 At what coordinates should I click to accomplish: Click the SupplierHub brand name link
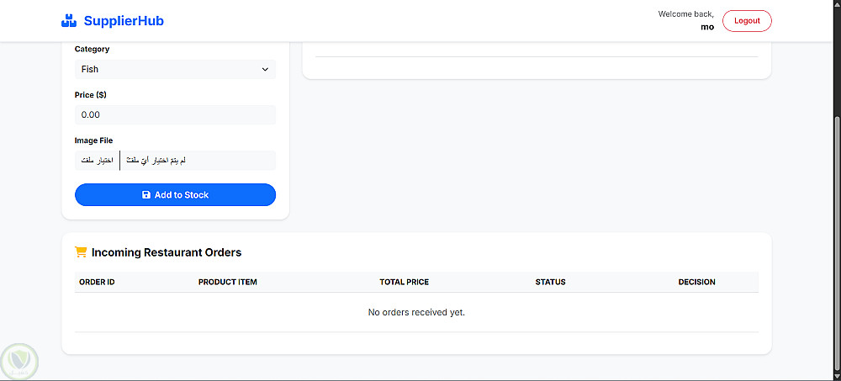click(123, 21)
